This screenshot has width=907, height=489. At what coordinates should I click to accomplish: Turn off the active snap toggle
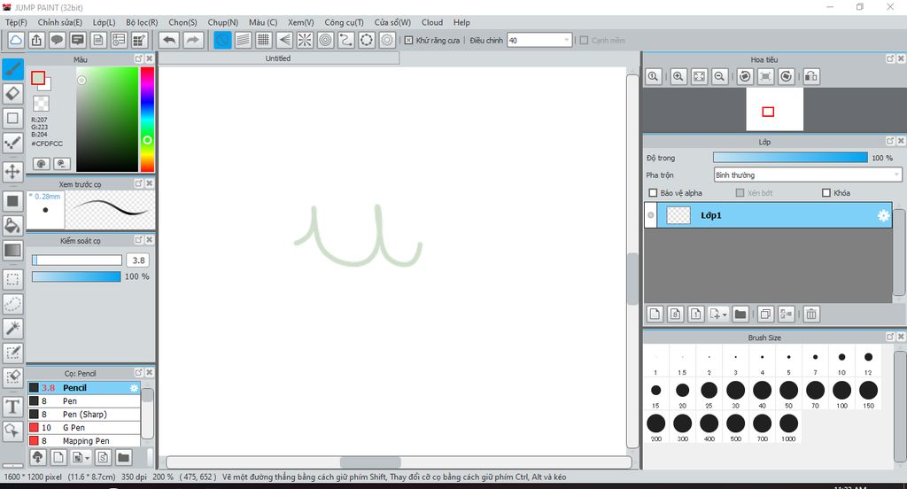222,40
